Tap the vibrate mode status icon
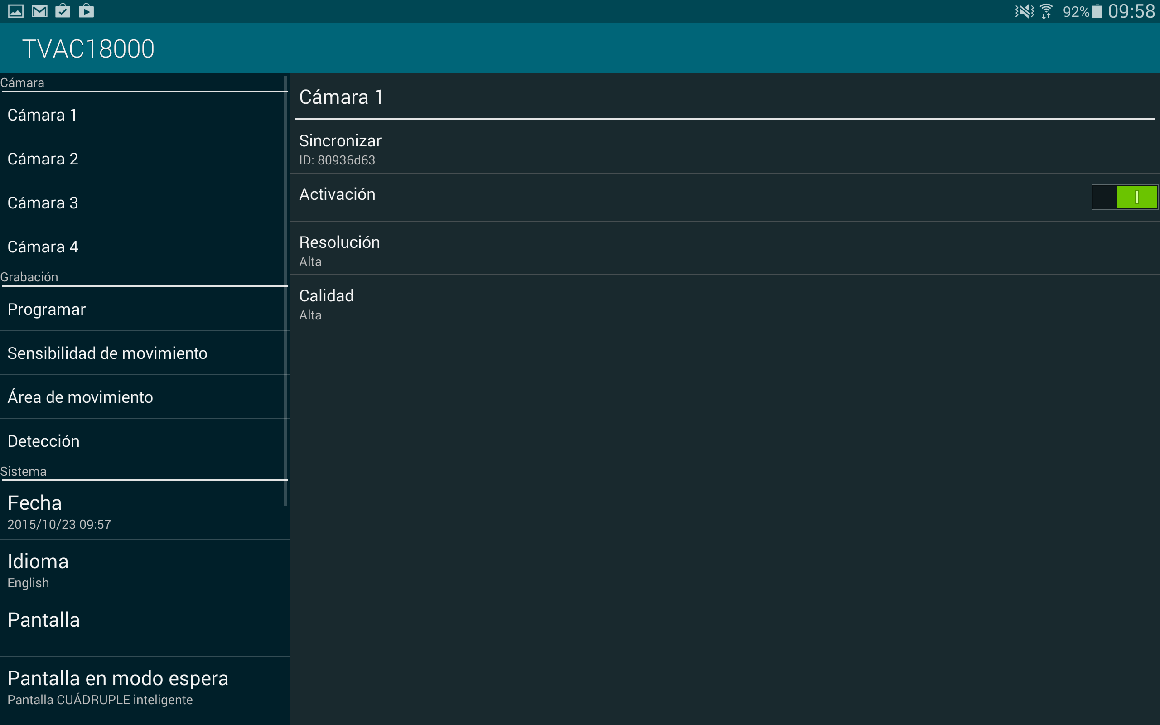 pyautogui.click(x=1024, y=11)
